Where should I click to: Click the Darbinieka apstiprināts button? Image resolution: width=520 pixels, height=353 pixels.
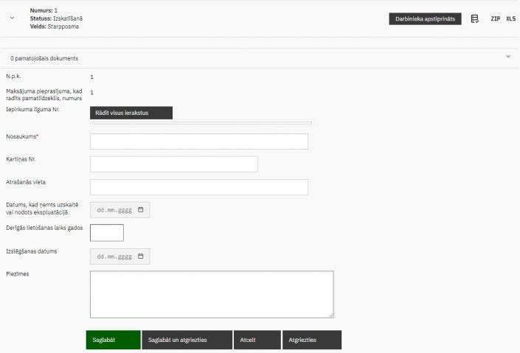click(425, 19)
